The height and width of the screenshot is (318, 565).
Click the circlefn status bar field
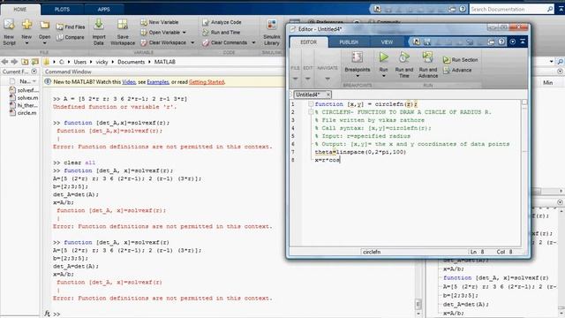click(414, 252)
